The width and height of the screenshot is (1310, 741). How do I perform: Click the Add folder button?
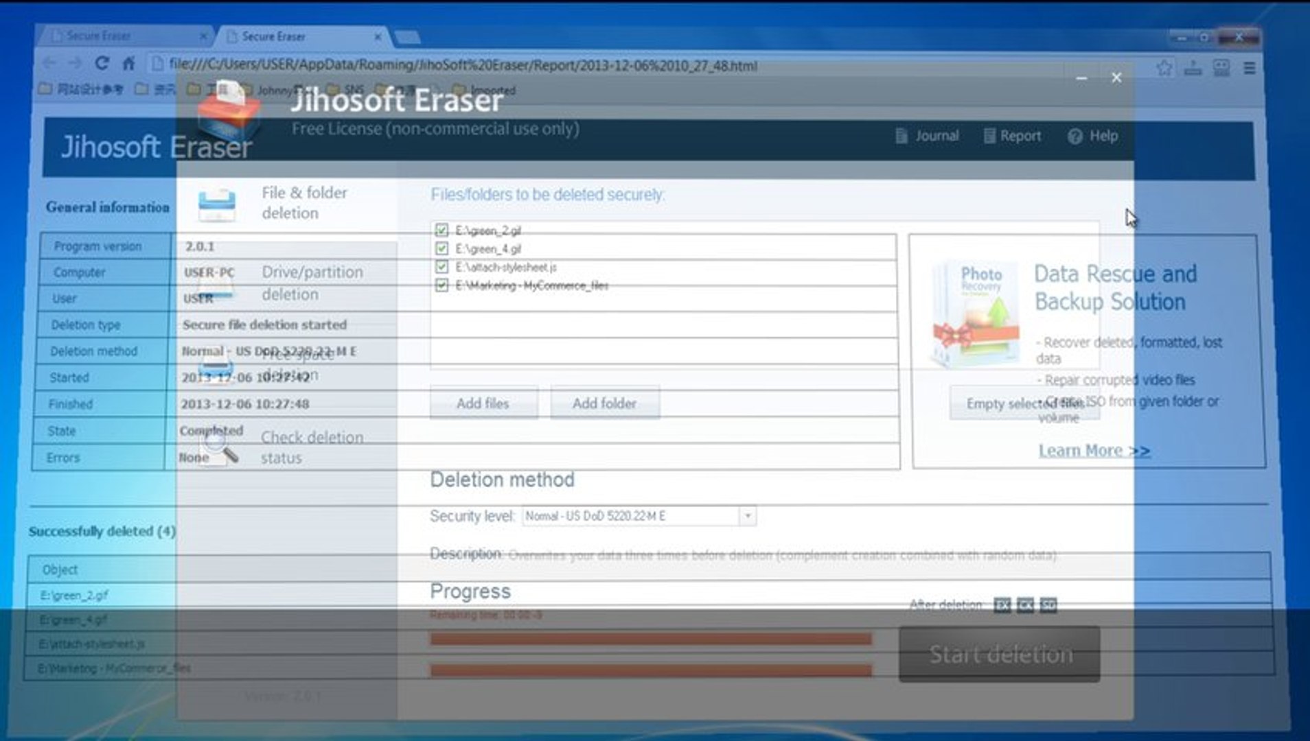pyautogui.click(x=605, y=403)
